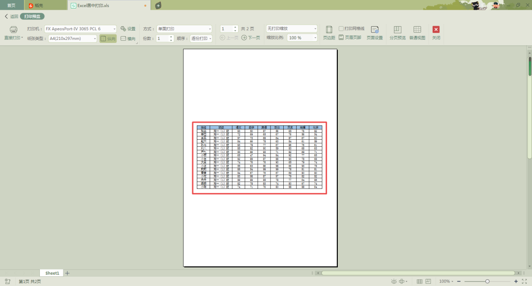
Task: Click the 直接打印 printer icon
Action: [14, 30]
